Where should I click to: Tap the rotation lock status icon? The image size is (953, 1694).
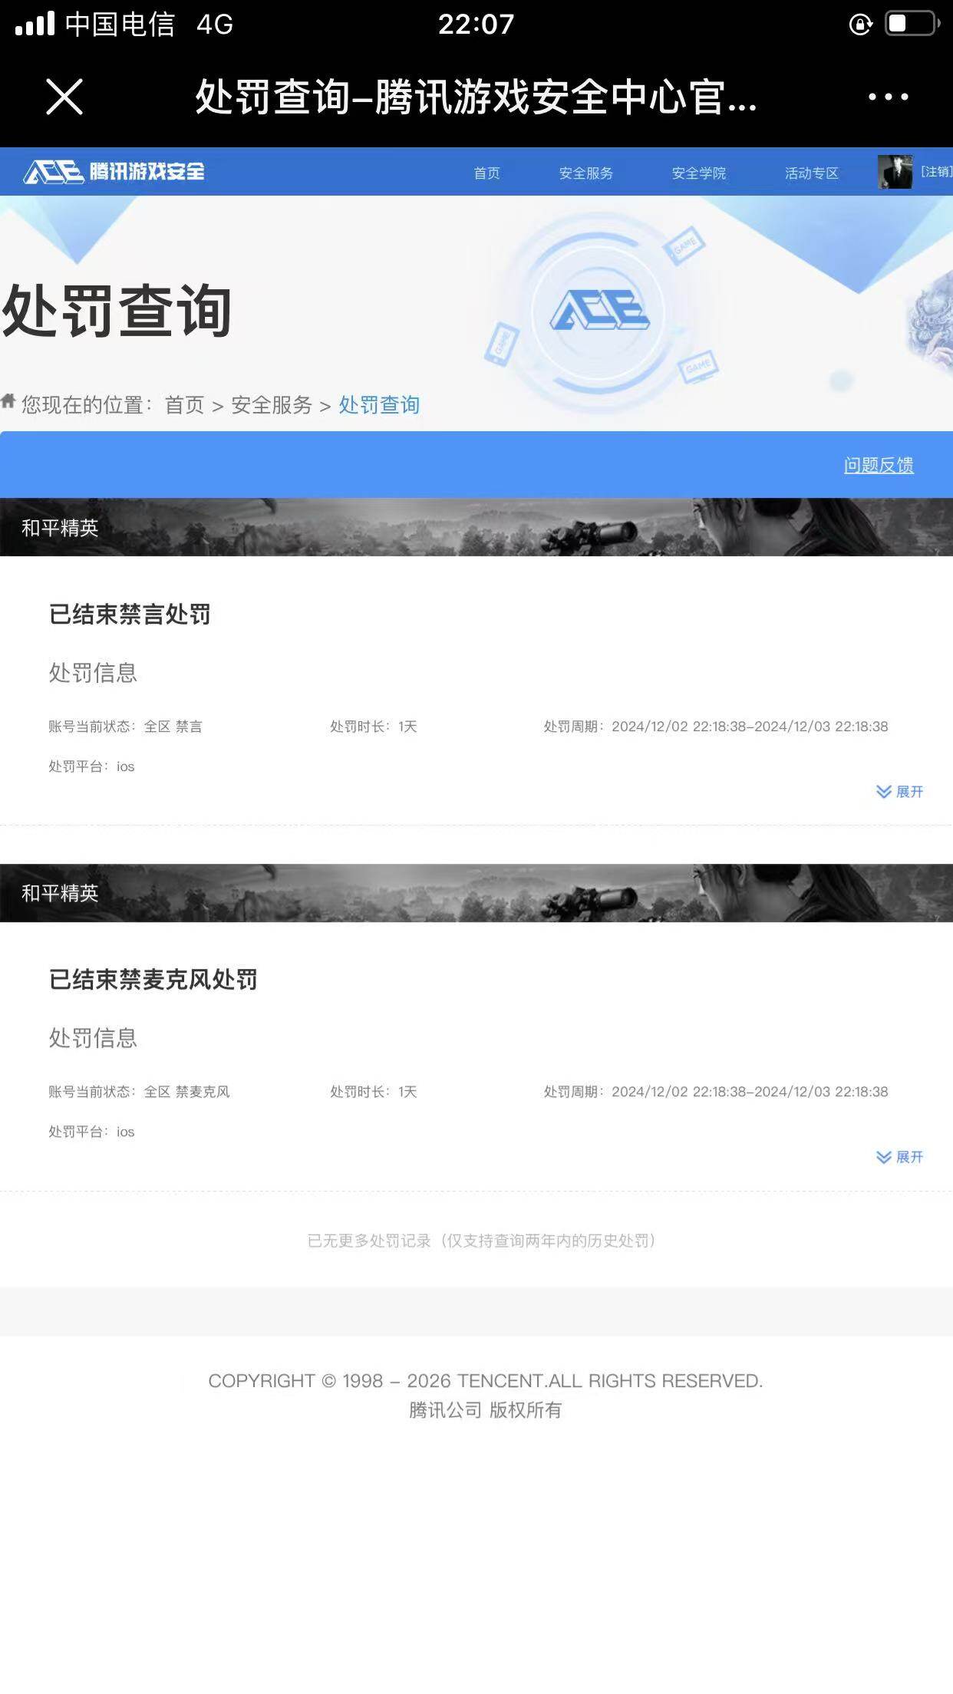click(x=860, y=24)
